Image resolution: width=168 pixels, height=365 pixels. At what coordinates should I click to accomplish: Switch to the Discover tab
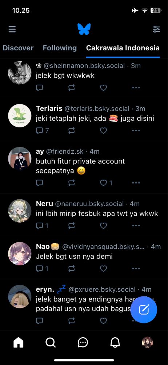coord(18,48)
